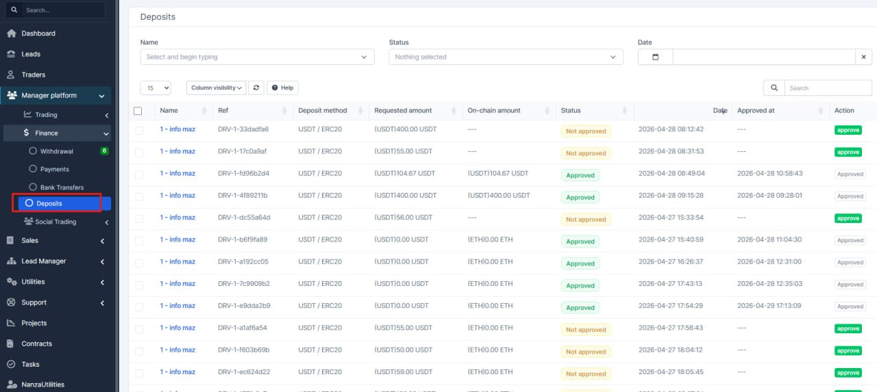Open the Name filter dropdown
The image size is (877, 392).
257,57
